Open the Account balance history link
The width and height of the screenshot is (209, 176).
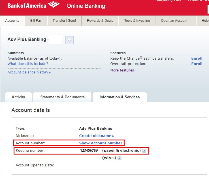pyautogui.click(x=29, y=72)
